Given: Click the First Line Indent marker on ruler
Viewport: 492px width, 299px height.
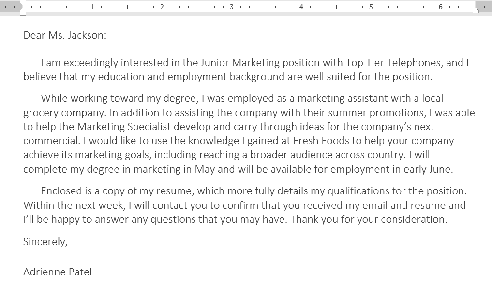Looking at the screenshot, I should coord(23,3).
